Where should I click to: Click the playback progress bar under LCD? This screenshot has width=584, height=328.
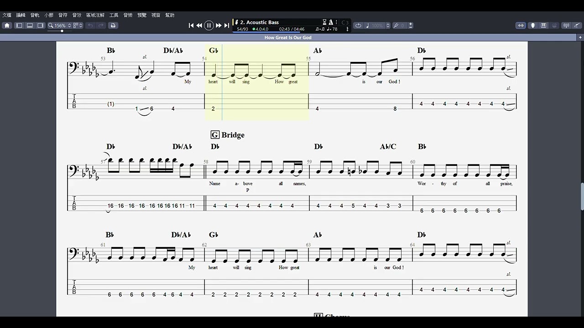[x=291, y=32]
